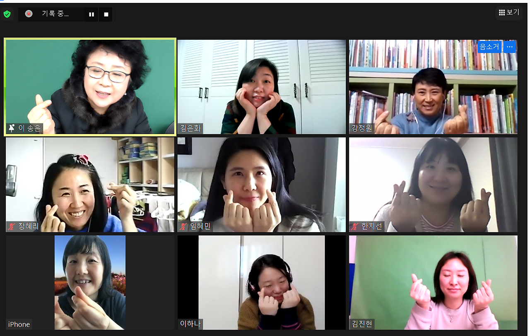Image resolution: width=530 pixels, height=336 pixels.
Task: Click the grid icon beside 보기
Action: 501,12
